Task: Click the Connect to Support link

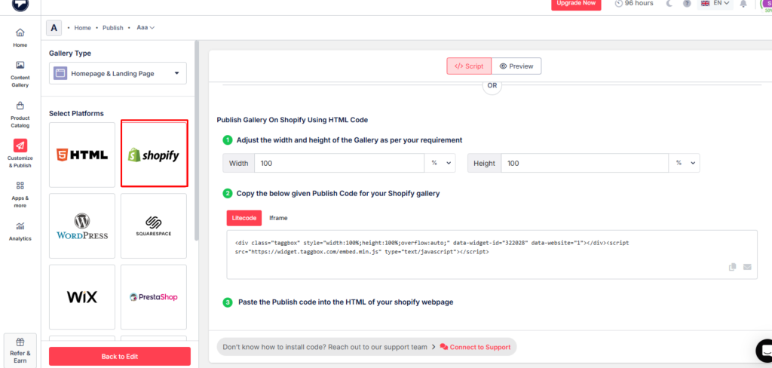Action: (475, 347)
